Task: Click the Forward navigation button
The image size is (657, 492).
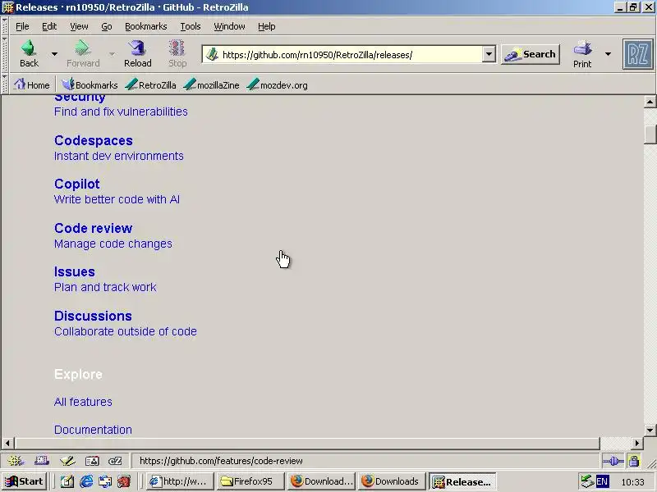Action: [x=83, y=53]
